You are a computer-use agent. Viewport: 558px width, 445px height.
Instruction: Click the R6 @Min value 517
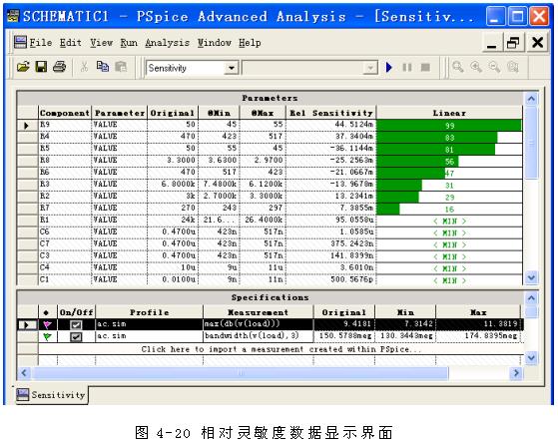220,172
